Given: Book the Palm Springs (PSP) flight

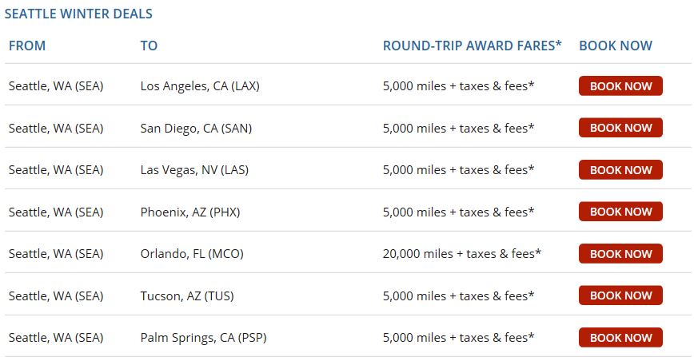Looking at the screenshot, I should (620, 338).
